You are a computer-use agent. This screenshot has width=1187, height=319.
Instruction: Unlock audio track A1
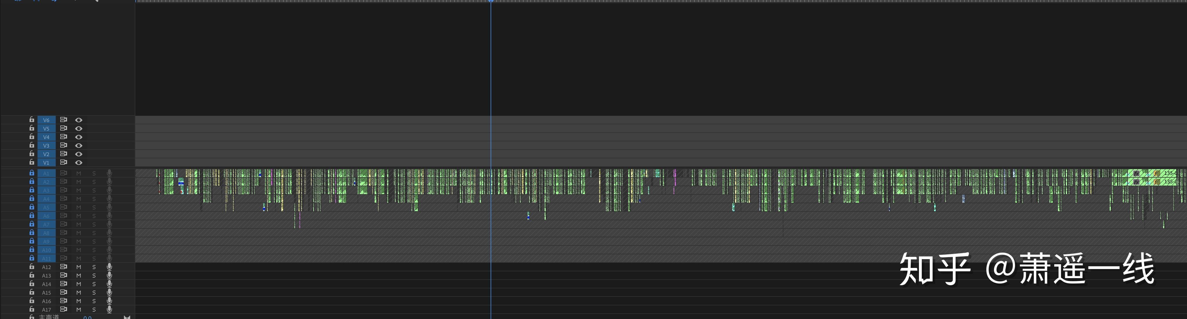32,173
